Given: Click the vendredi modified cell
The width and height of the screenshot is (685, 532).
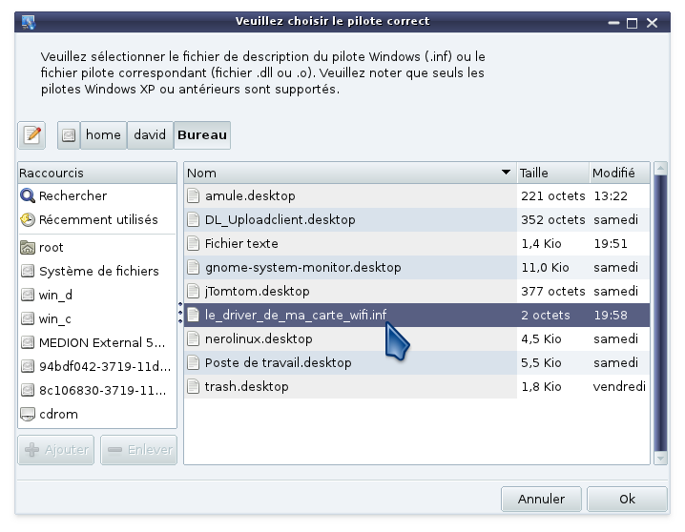Looking at the screenshot, I should point(619,387).
